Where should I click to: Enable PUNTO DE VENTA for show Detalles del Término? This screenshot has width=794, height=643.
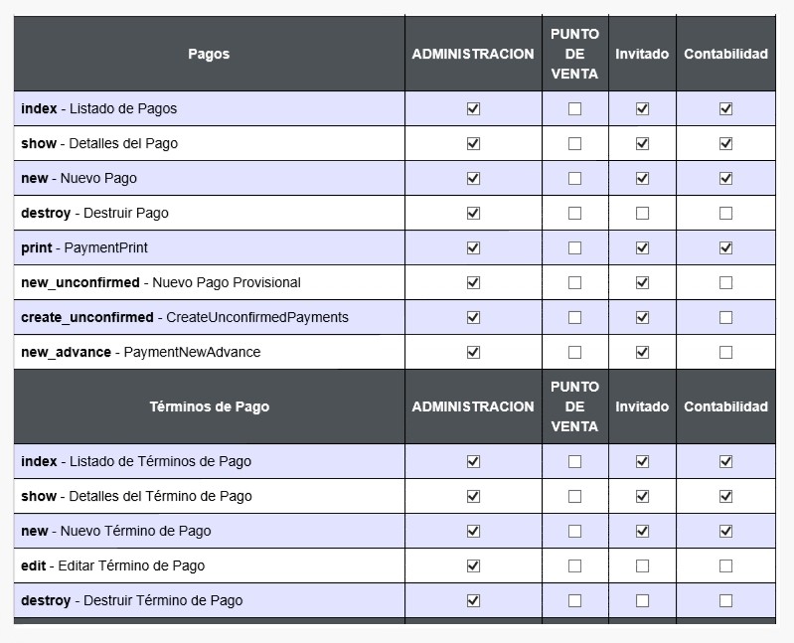pos(574,497)
